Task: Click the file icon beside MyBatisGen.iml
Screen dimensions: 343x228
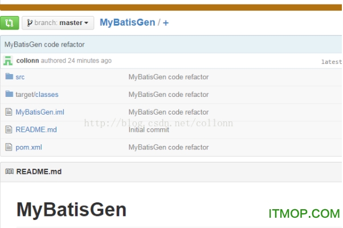Action: point(9,112)
